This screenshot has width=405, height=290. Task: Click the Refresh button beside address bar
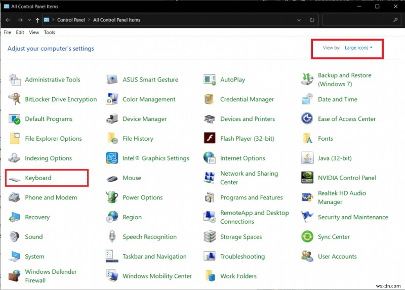(x=312, y=20)
